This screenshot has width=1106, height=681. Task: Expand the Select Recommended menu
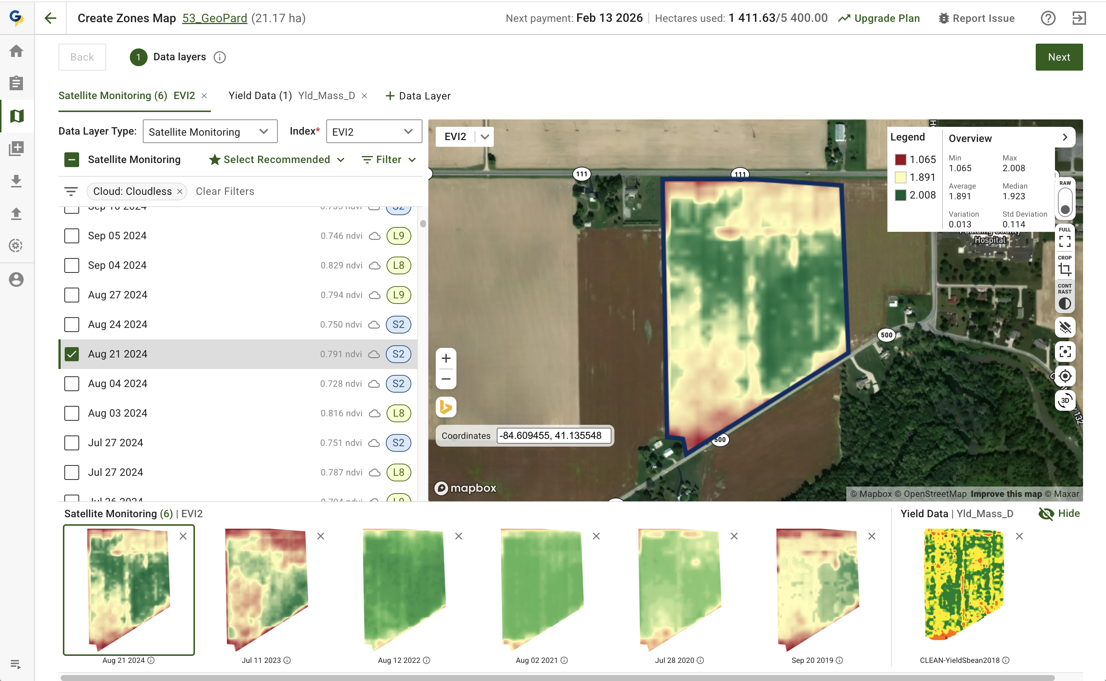pos(277,159)
